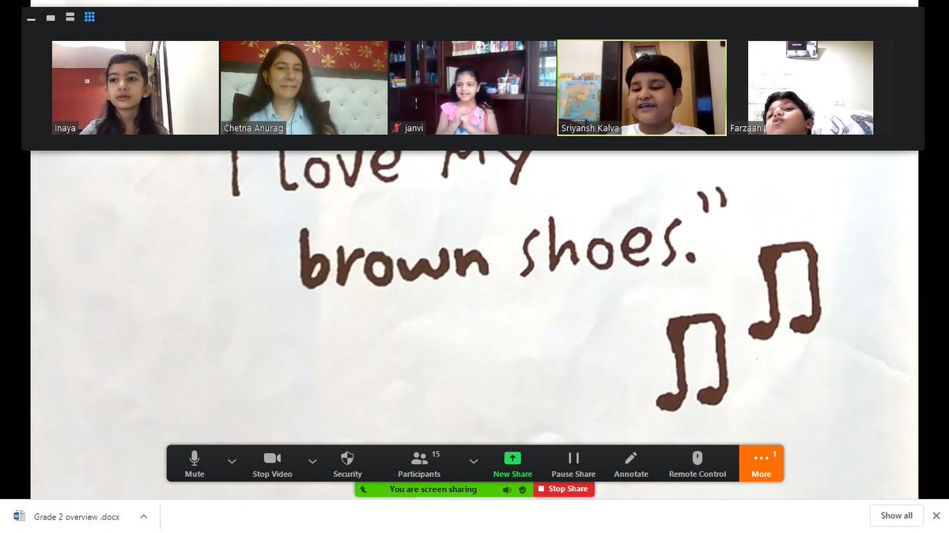This screenshot has width=949, height=533.
Task: Select Chetna Anurag's video thumbnail
Action: 304,88
